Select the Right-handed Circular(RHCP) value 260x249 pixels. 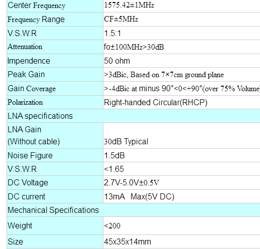[156, 102]
